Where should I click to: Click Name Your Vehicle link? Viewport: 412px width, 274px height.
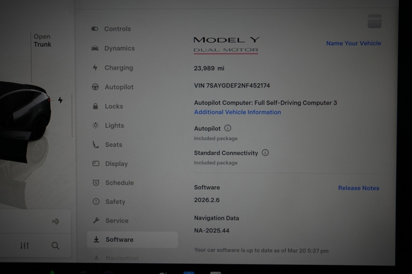(x=353, y=43)
